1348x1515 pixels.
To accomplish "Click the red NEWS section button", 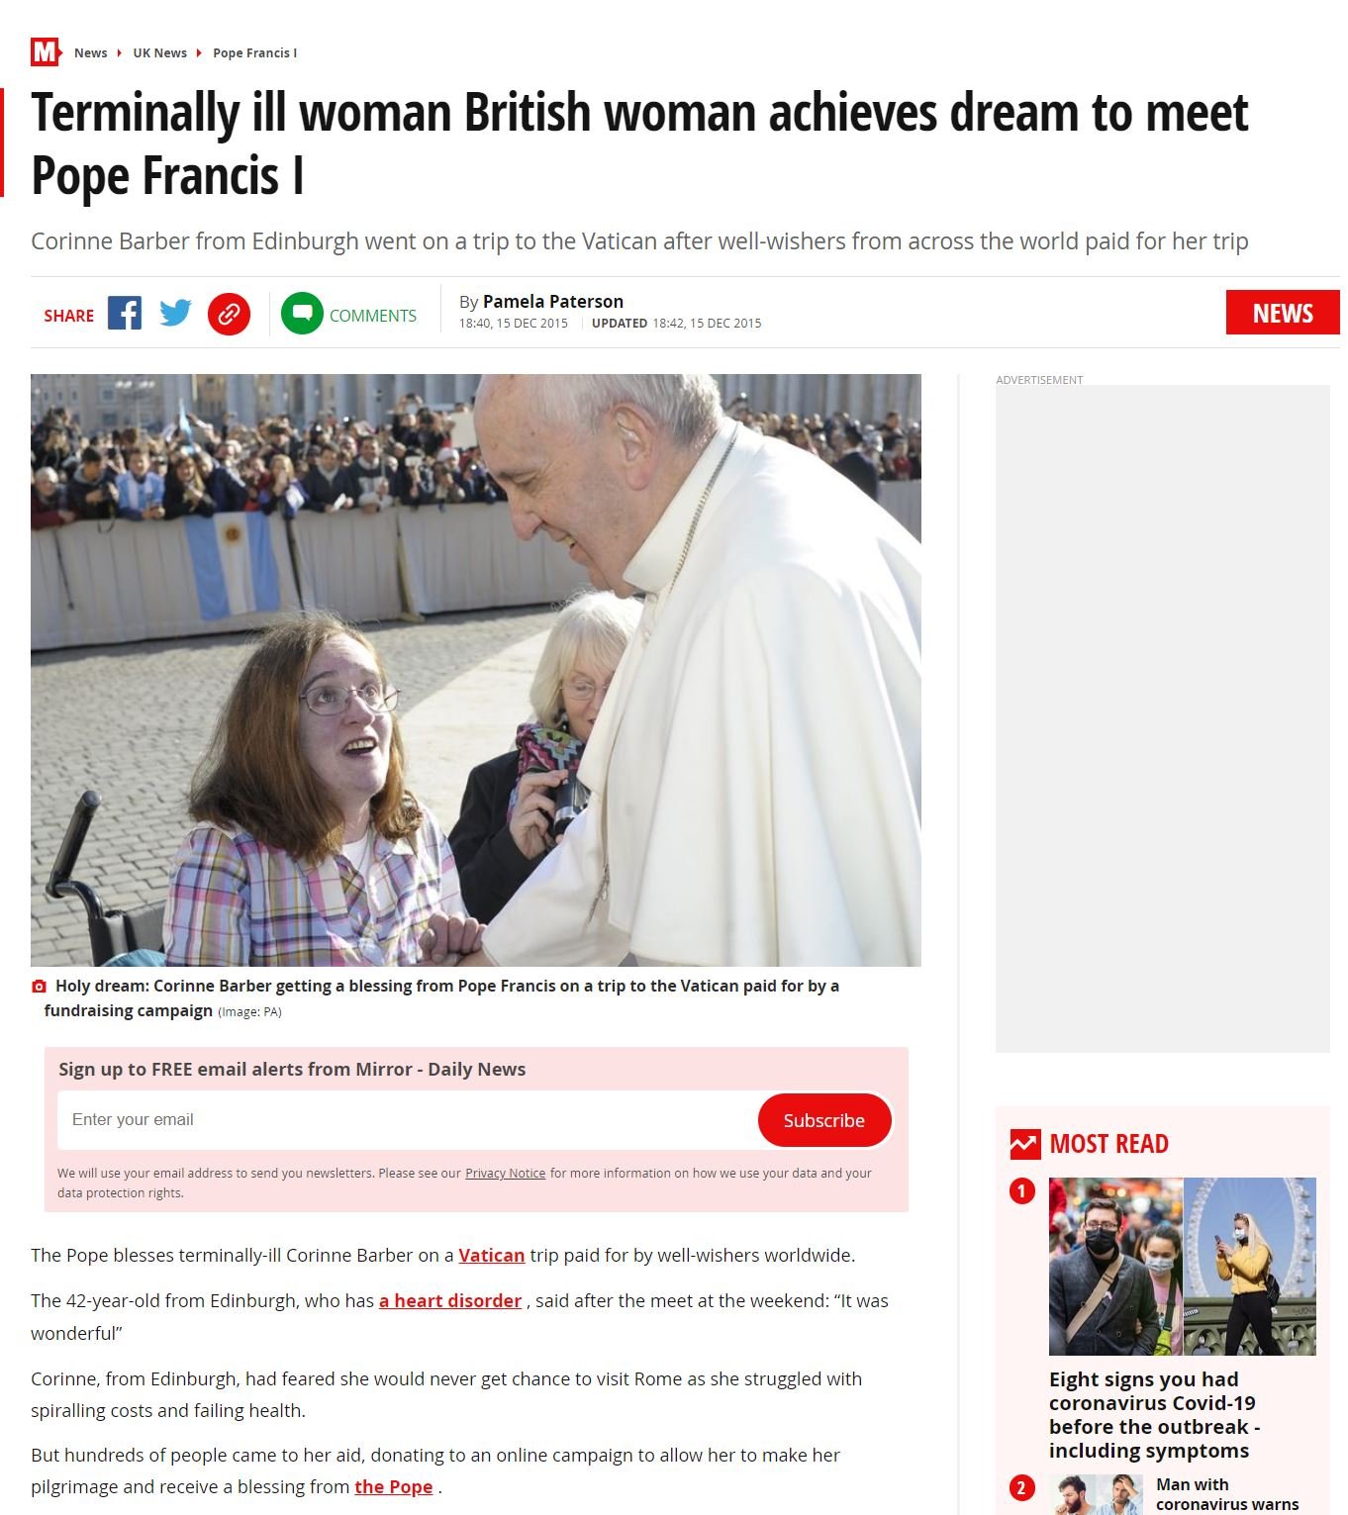I will point(1283,313).
